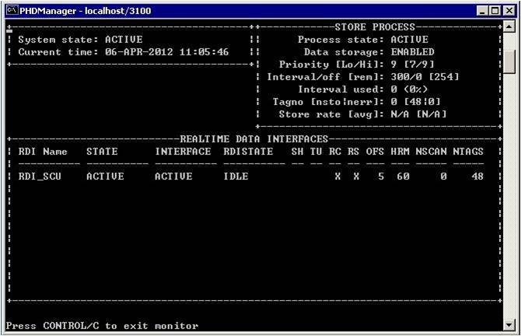Image resolution: width=521 pixels, height=336 pixels.
Task: Click the Current time value
Action: [x=166, y=52]
